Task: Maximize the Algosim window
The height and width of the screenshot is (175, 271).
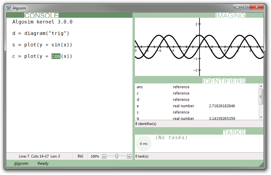Action: (x=245, y=7)
